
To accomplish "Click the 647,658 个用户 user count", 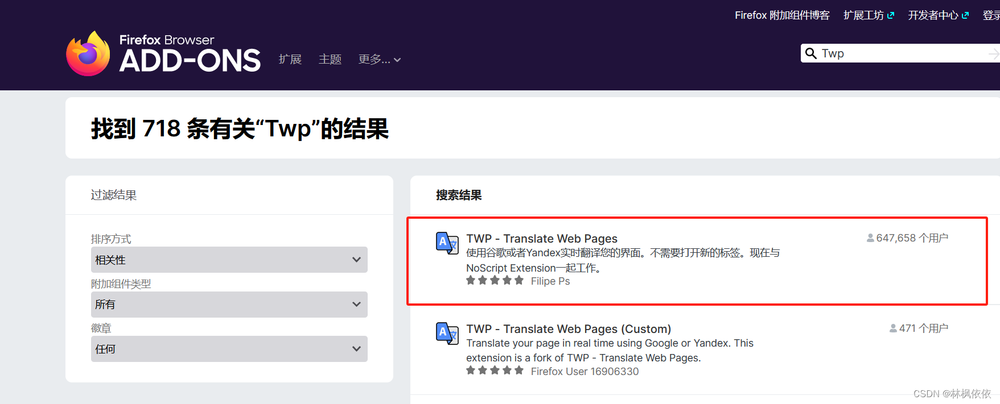I will [x=912, y=238].
